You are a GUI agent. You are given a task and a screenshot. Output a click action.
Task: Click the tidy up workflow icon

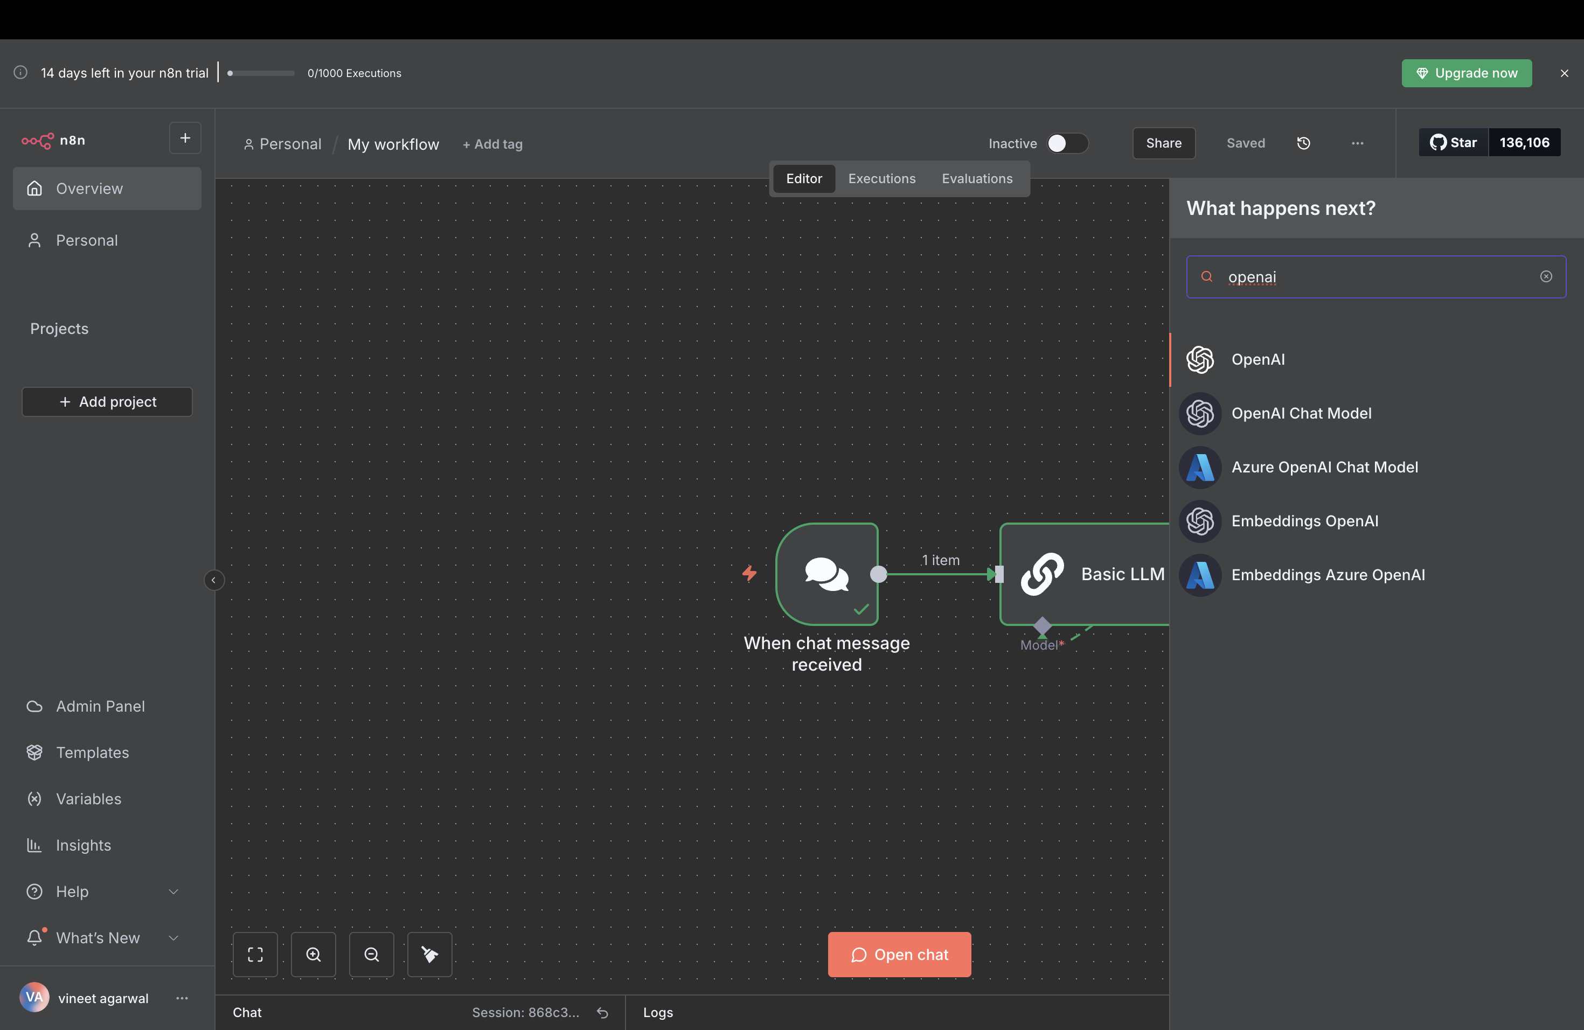pos(429,954)
